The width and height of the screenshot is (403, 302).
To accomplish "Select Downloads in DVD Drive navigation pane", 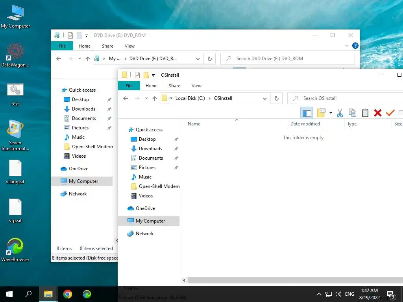I will coord(83,109).
